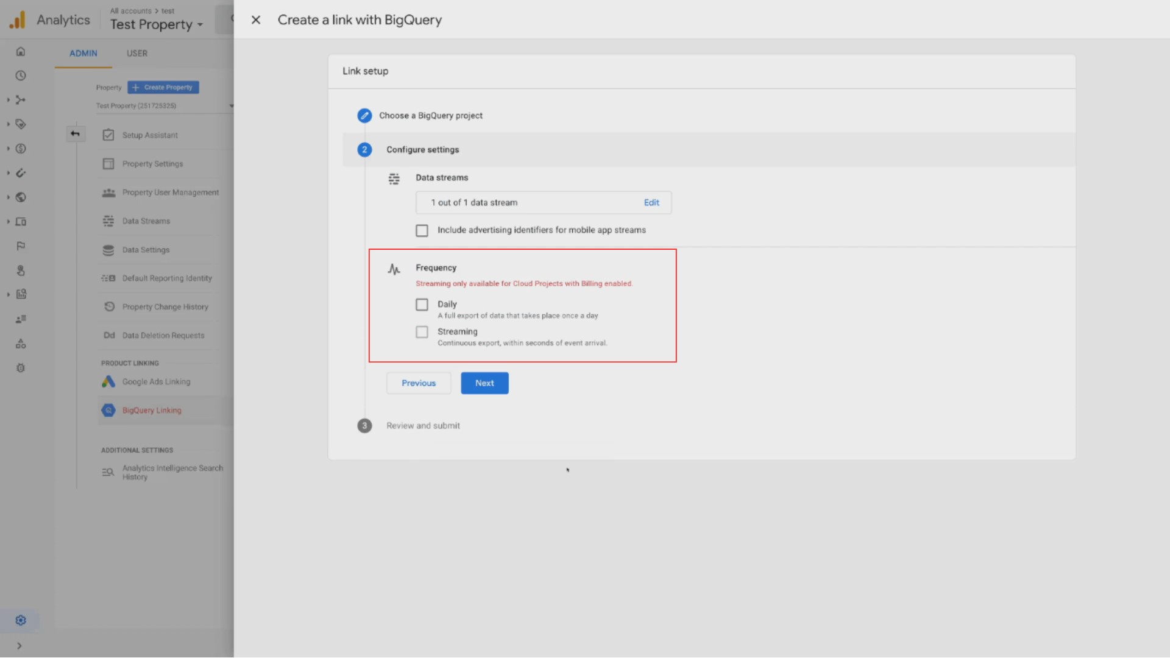Click the Data Streams icon in sidebar
The height and width of the screenshot is (658, 1170).
tap(108, 221)
